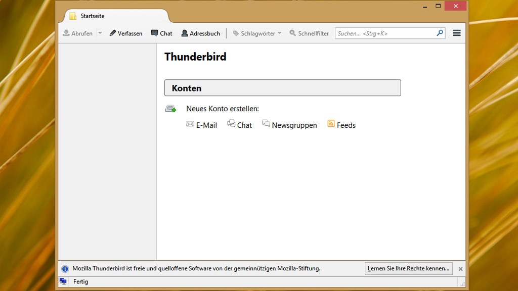Click the online status icon in status bar
This screenshot has height=291, width=518.
(63, 281)
